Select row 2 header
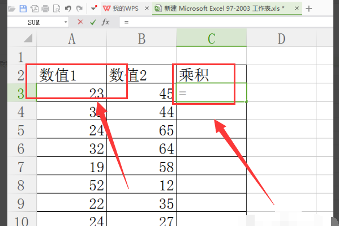This screenshot has height=226, width=339. coord(22,75)
